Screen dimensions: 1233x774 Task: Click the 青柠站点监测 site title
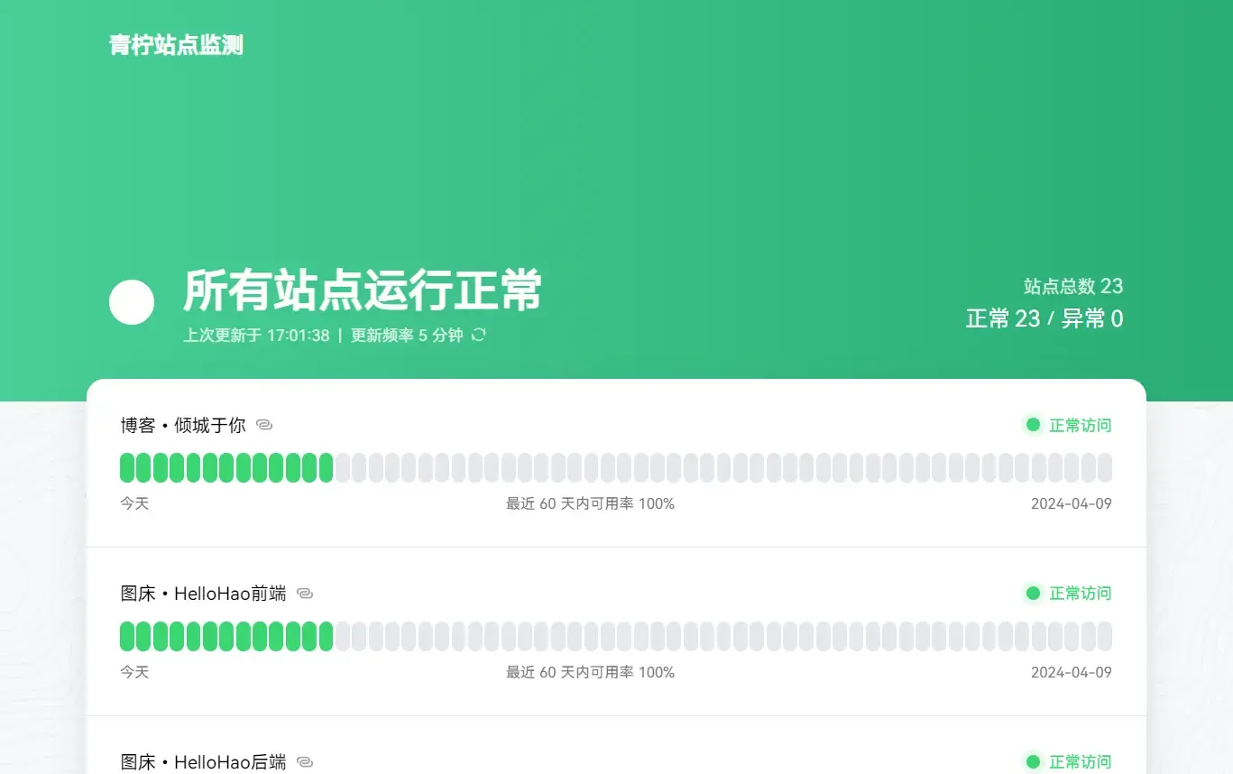[x=176, y=45]
